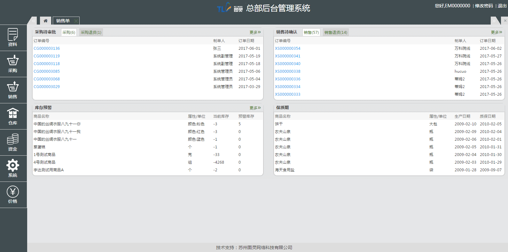The height and width of the screenshot is (252, 508).
Task: Open purchase order CG000003136
Action: click(47, 48)
